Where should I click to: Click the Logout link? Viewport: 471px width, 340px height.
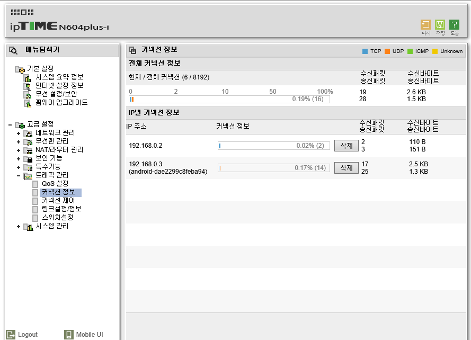[x=28, y=335]
